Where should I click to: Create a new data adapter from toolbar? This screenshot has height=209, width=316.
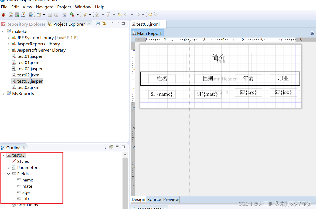tap(17, 15)
